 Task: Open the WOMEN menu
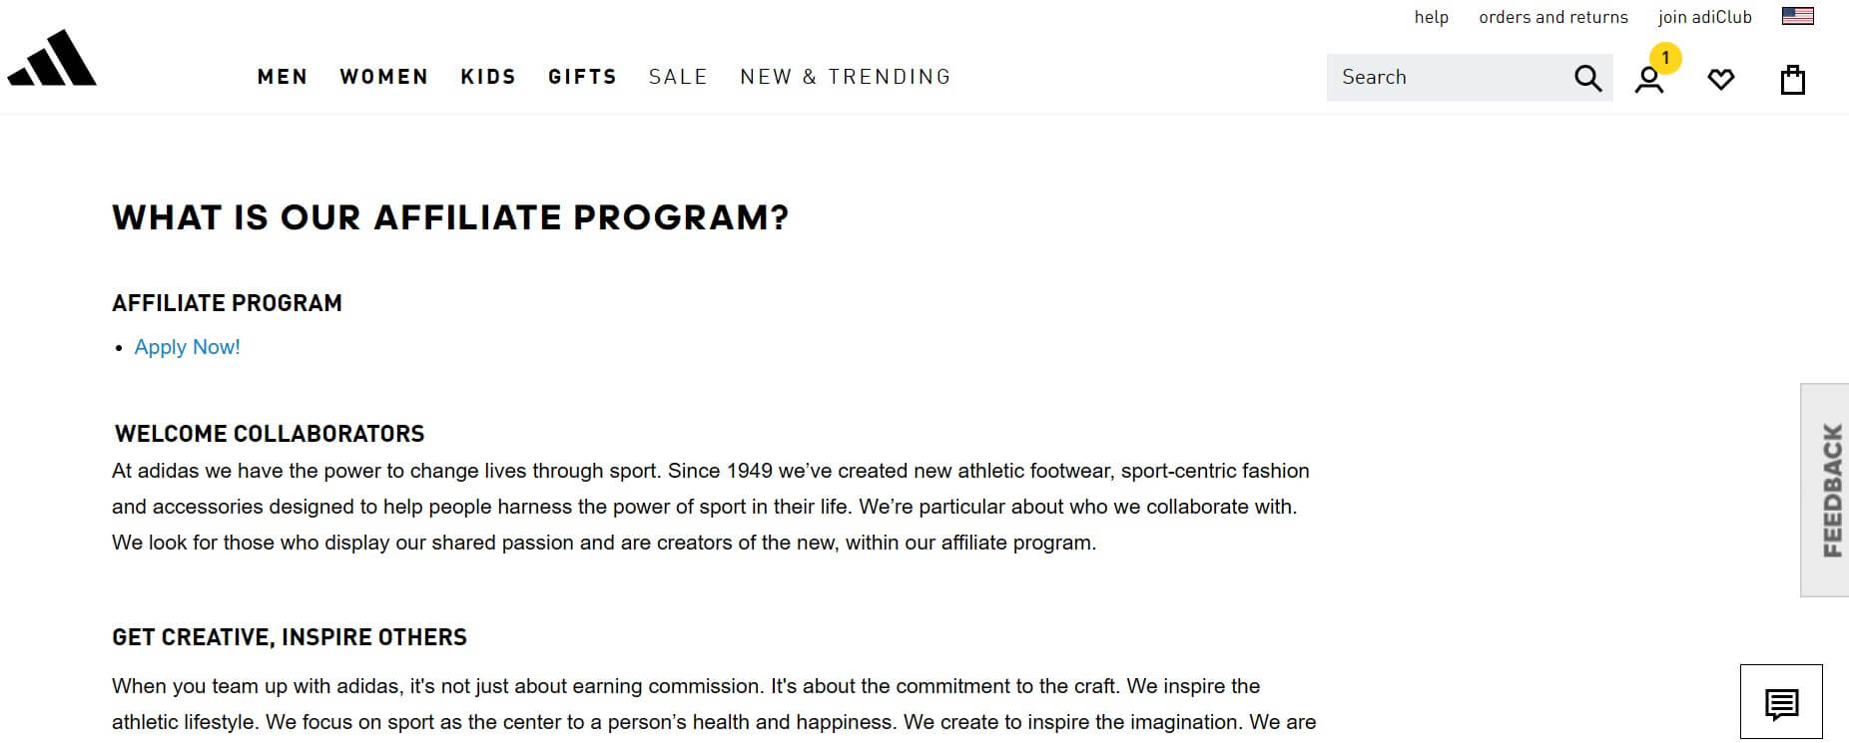click(x=383, y=76)
